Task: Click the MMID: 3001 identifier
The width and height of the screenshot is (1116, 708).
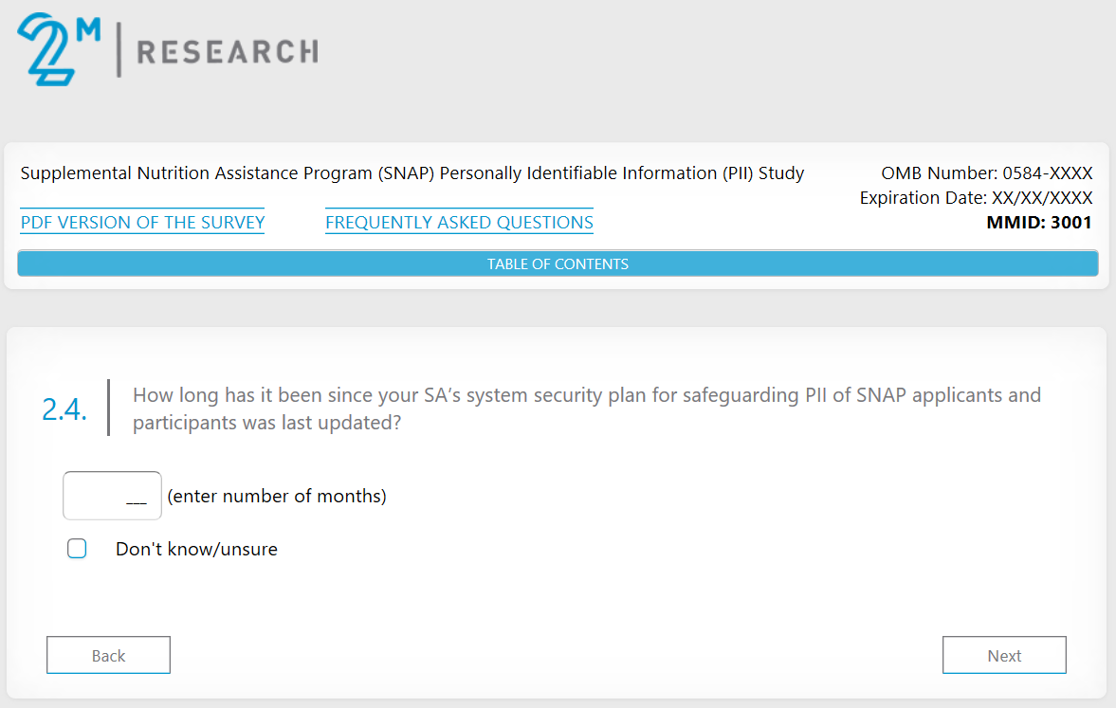Action: point(1039,223)
